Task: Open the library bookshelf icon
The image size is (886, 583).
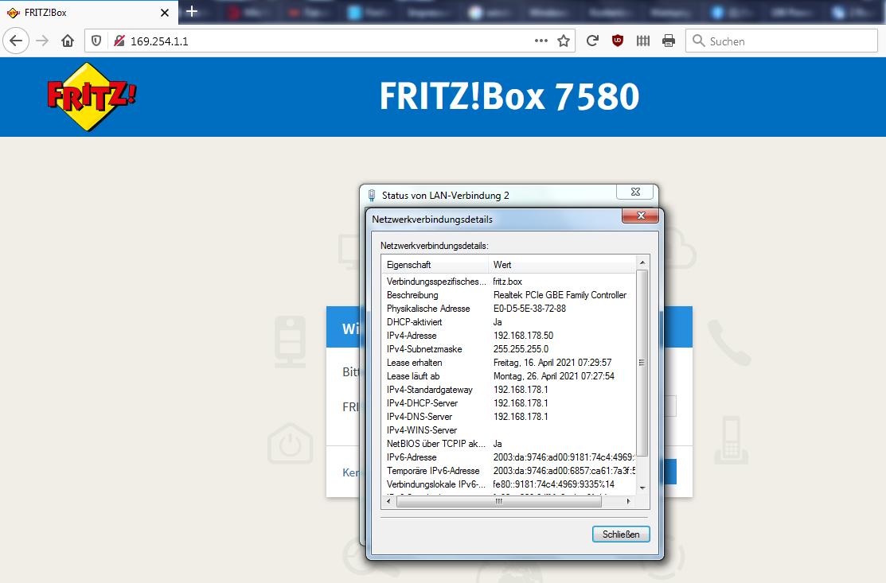Action: [643, 41]
